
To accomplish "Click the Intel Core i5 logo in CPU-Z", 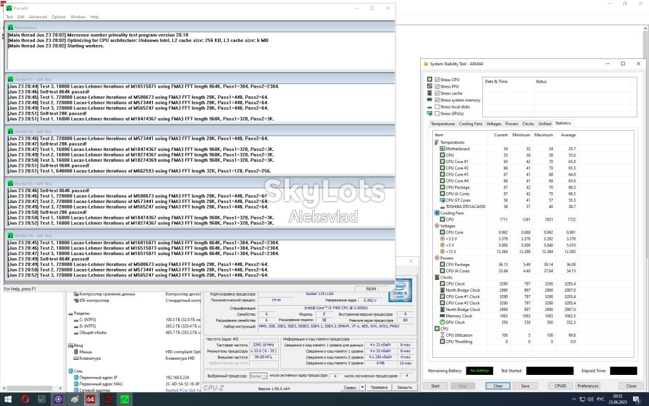I will (401, 290).
